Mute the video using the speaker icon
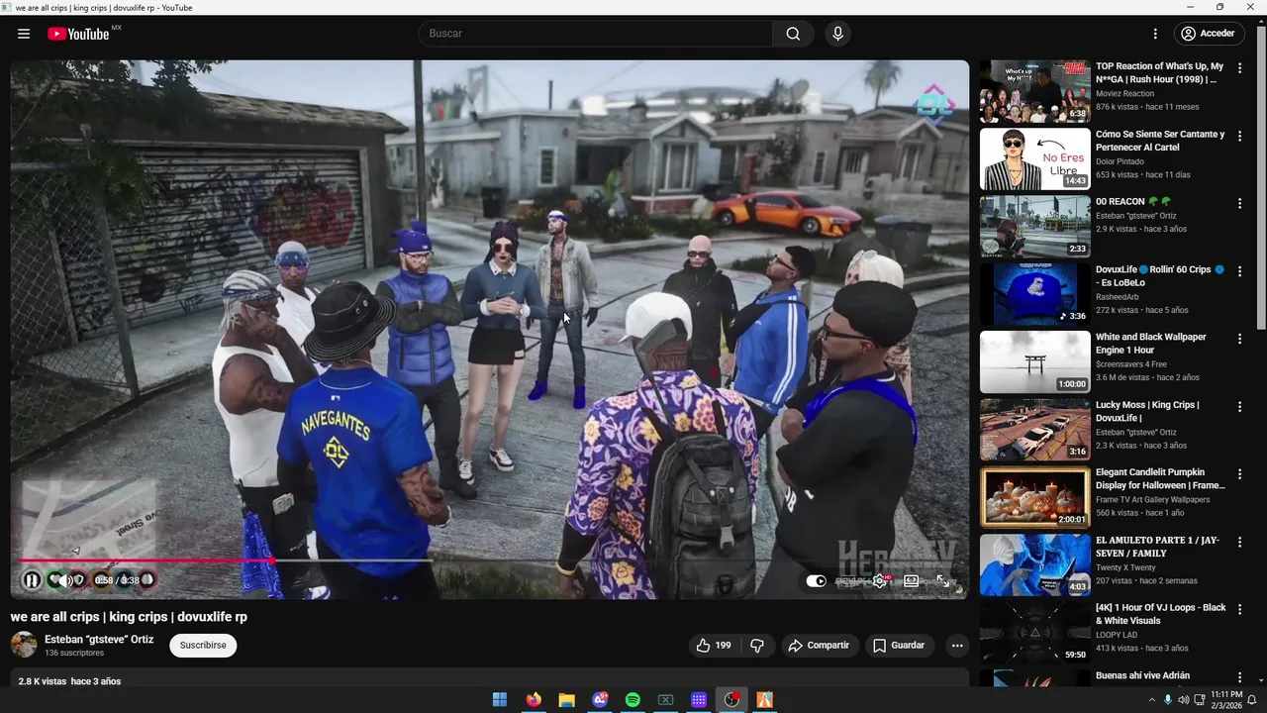 (65, 580)
